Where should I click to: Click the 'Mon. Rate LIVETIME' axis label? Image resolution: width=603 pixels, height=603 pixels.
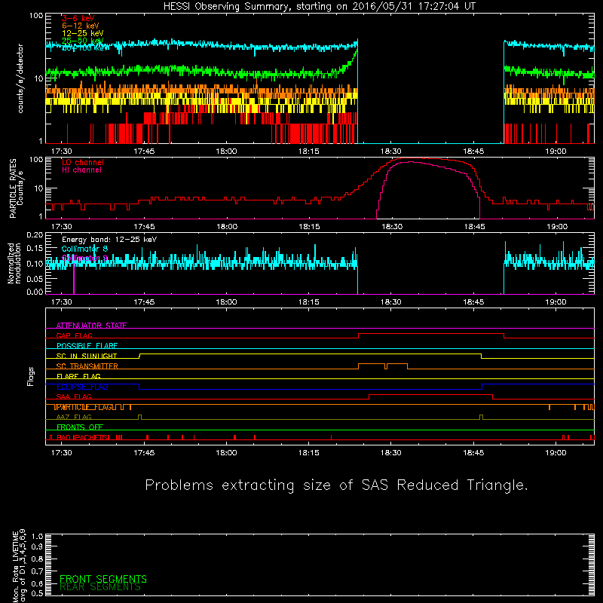coord(15,567)
